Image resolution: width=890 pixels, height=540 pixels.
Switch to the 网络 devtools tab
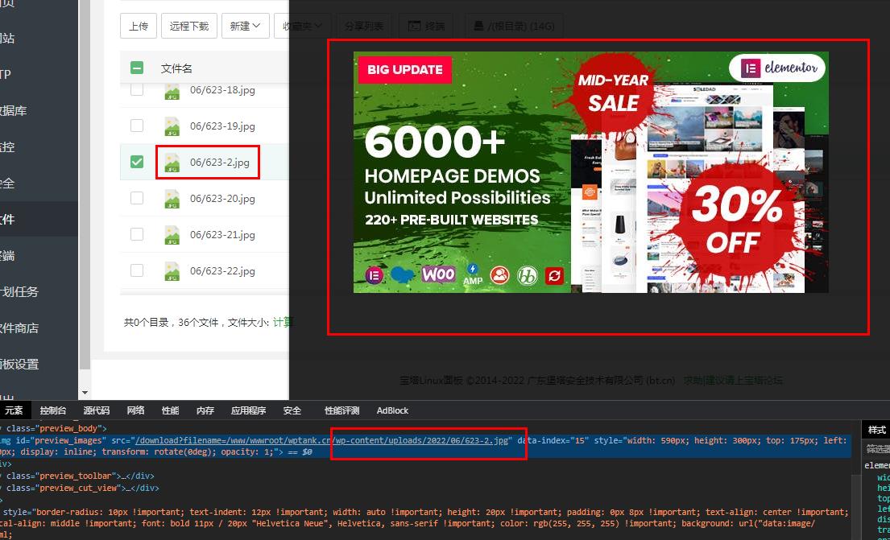135,410
